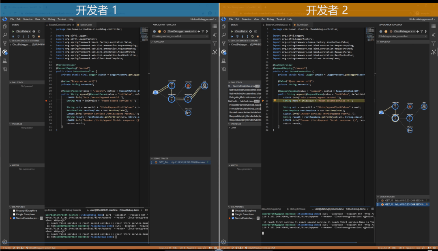Toggle Uncaught Exceptions checkbox in Developer 1

pos(14,211)
